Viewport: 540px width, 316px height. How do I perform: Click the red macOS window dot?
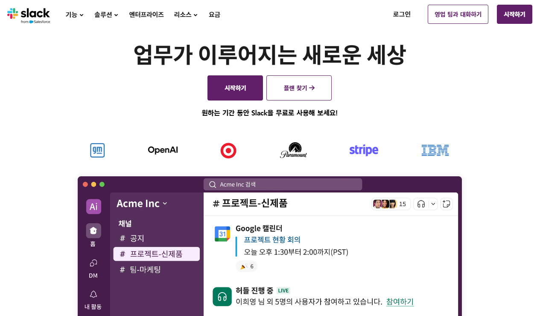coord(85,184)
